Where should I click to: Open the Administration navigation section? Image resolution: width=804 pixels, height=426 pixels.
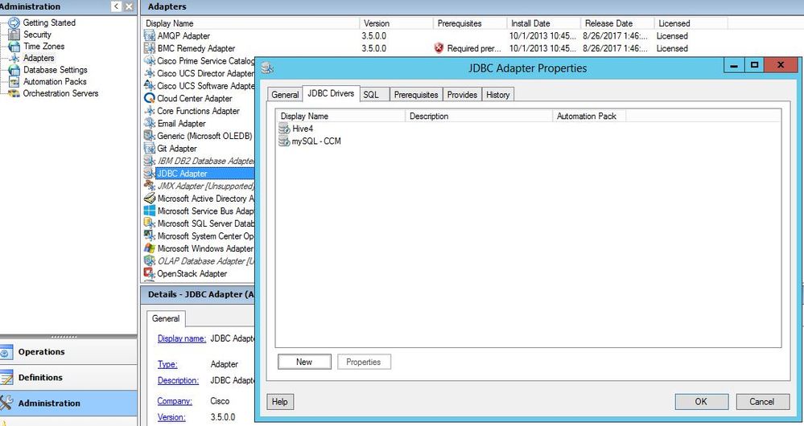coord(68,403)
